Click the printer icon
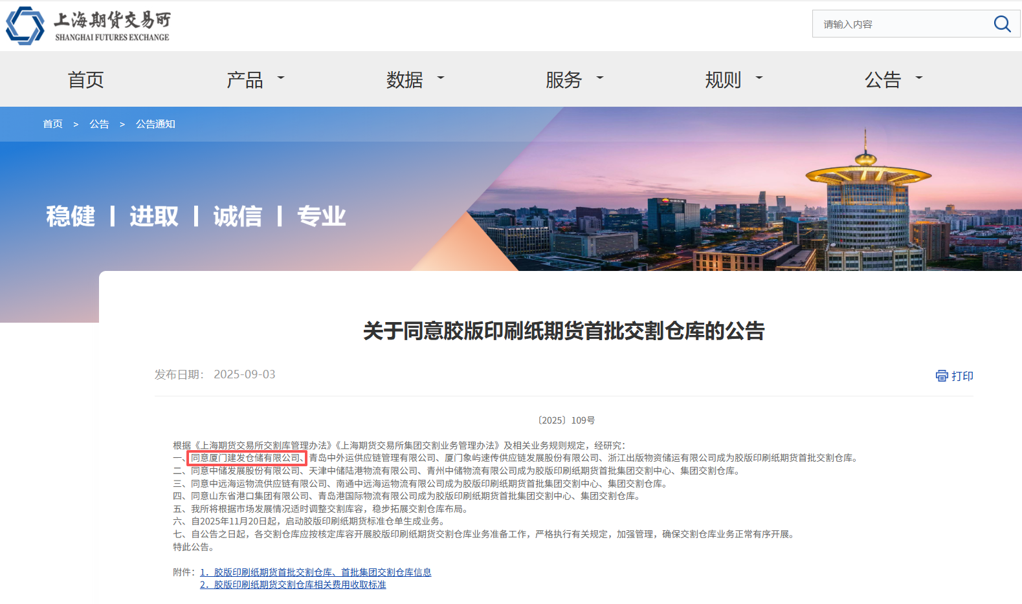Viewport: 1022px width, 604px height. (x=942, y=376)
